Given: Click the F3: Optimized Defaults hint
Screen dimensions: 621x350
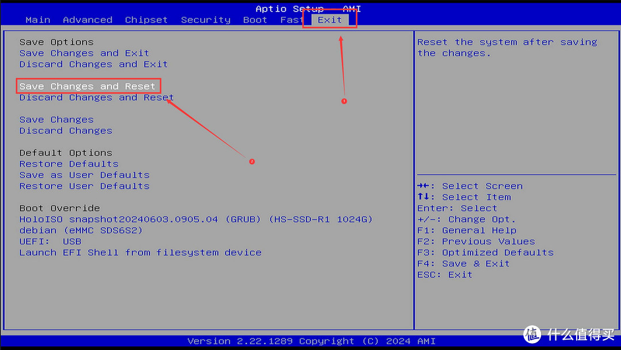Looking at the screenshot, I should click(x=485, y=253).
